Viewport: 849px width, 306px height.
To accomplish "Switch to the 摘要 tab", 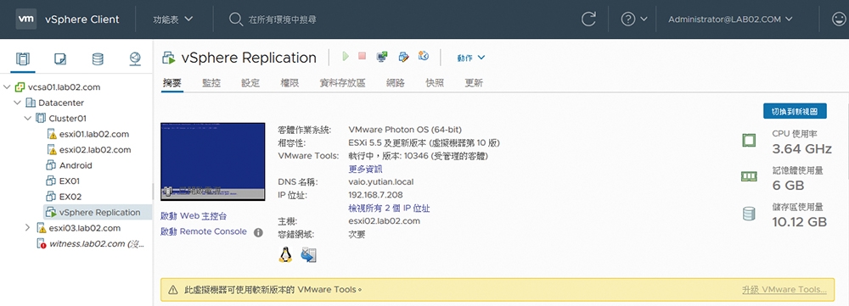I will click(172, 83).
